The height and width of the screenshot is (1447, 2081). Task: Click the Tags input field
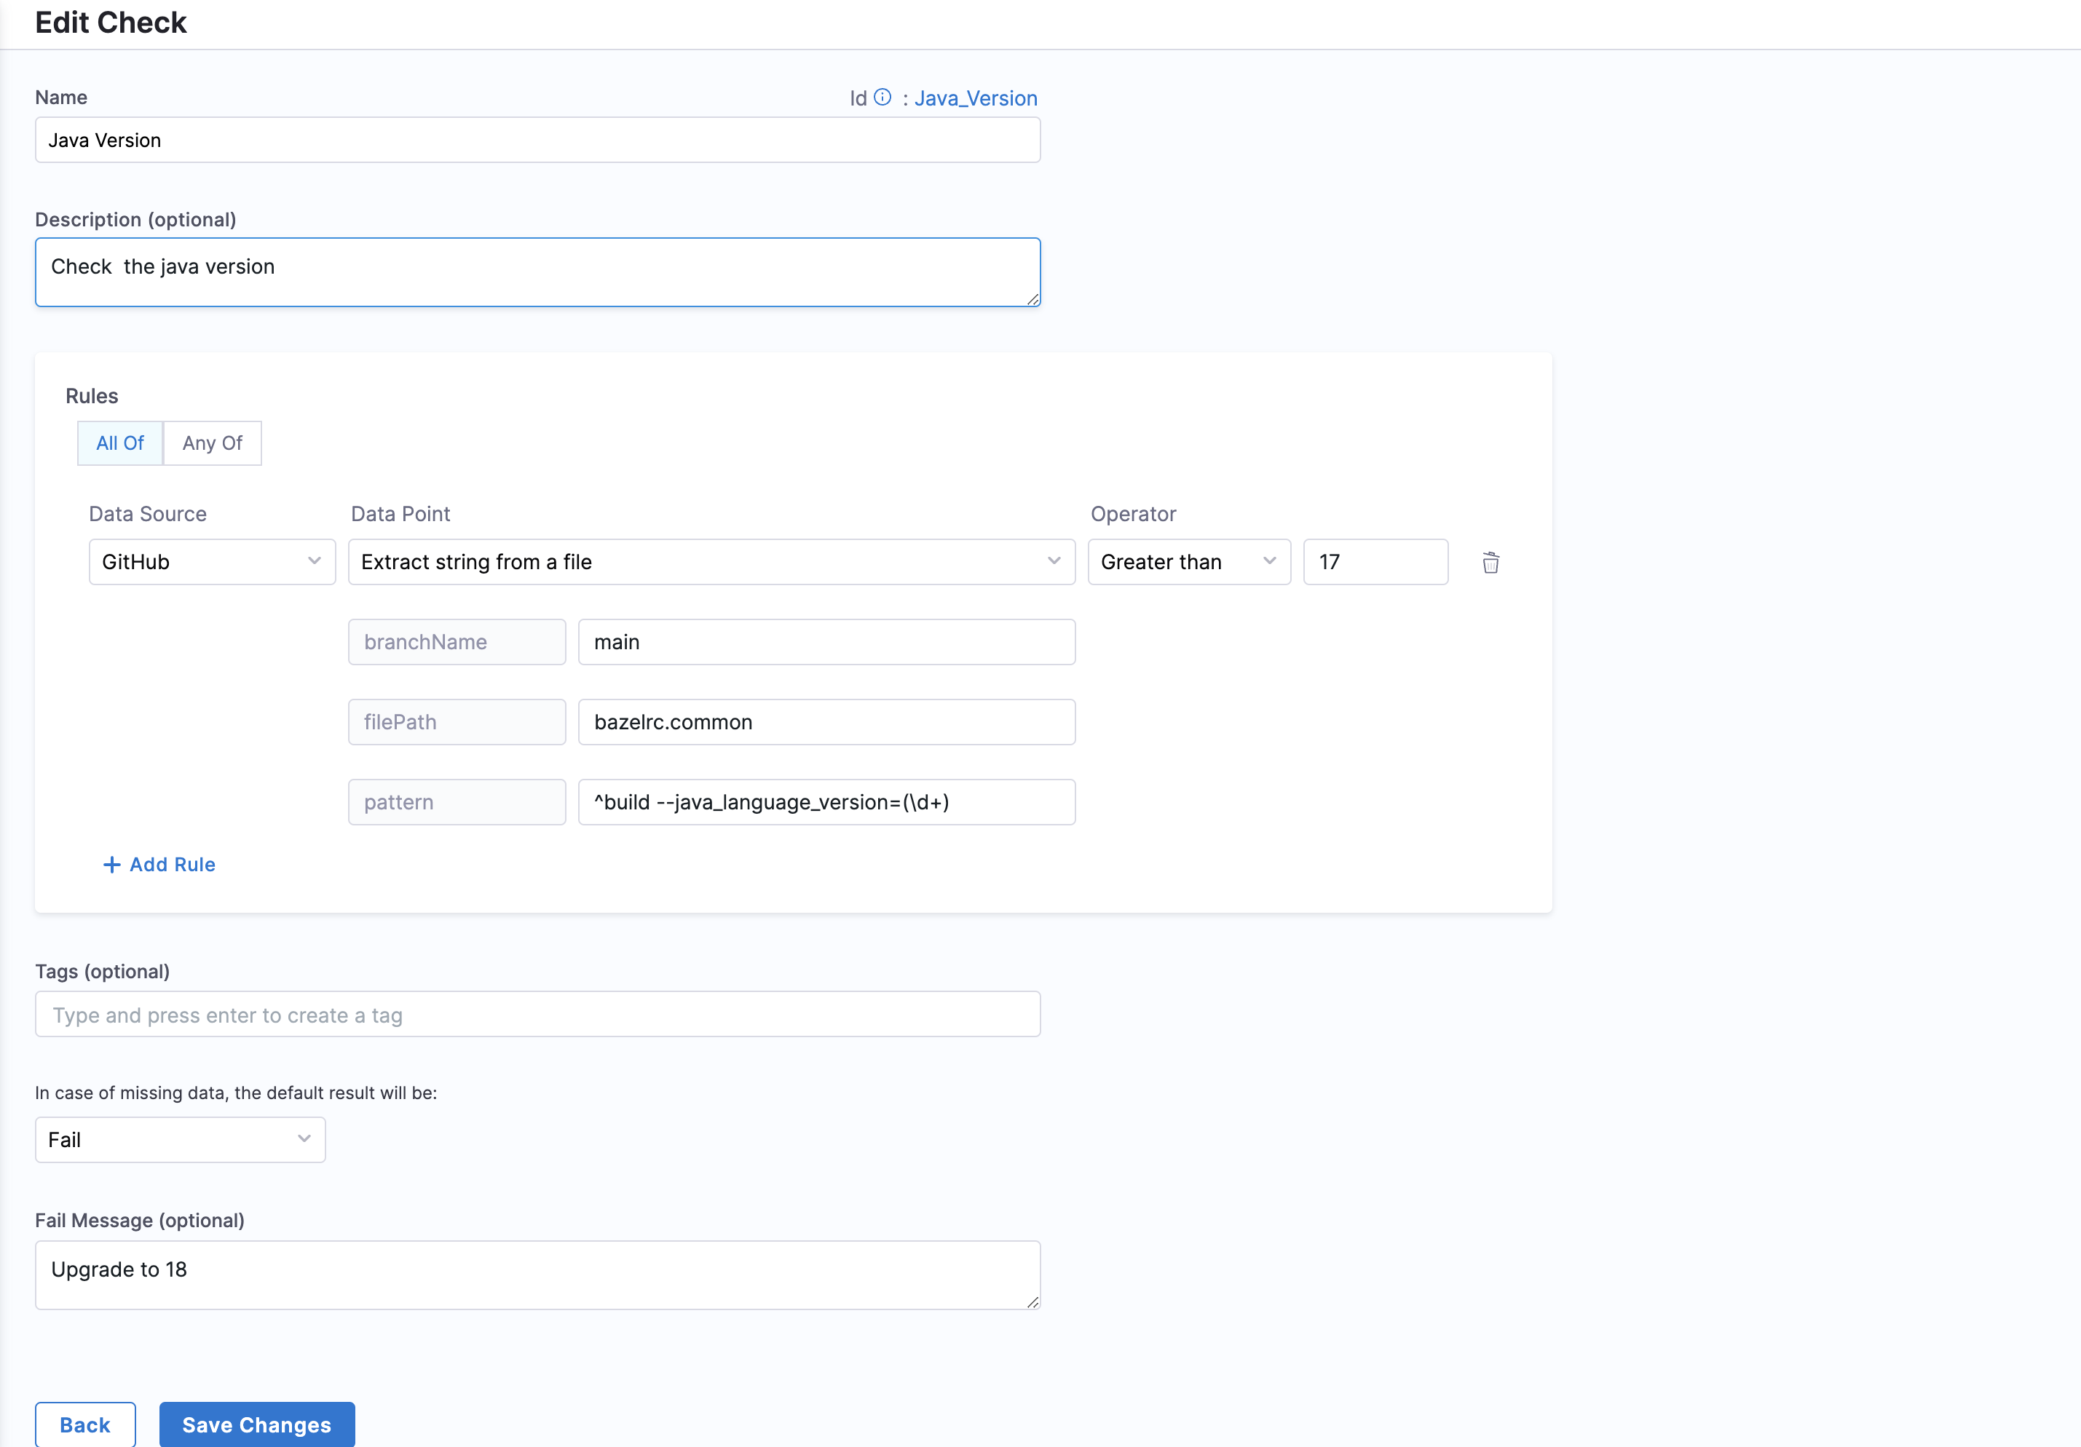[537, 1015]
